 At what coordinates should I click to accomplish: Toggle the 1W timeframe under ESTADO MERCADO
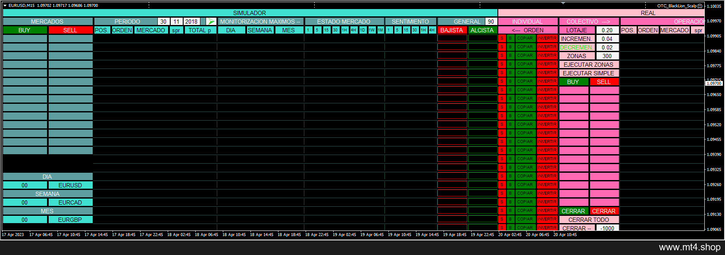(372, 30)
